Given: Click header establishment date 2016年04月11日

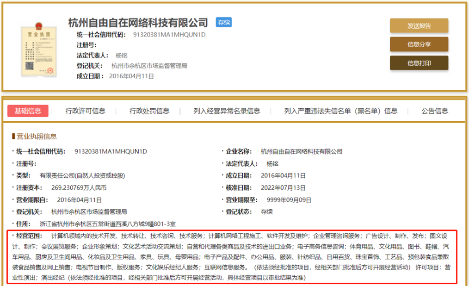Looking at the screenshot, I should (131, 76).
